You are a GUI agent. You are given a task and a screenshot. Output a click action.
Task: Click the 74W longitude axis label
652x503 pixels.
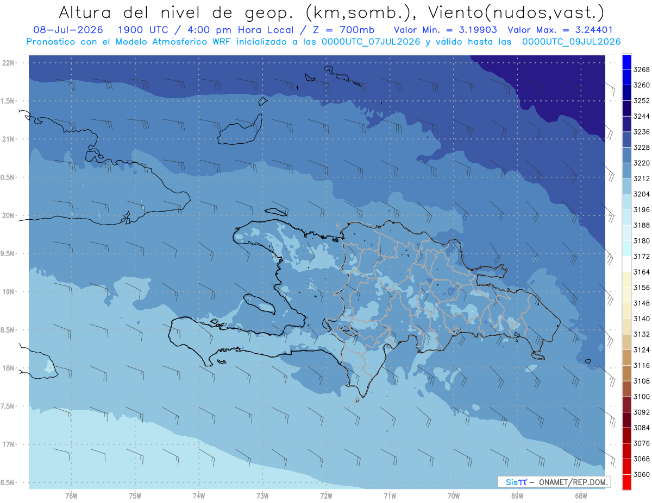[x=199, y=496]
